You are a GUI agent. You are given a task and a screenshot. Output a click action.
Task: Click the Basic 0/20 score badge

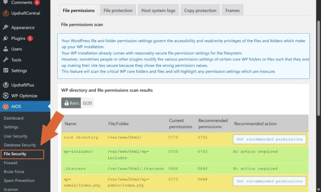click(77, 103)
